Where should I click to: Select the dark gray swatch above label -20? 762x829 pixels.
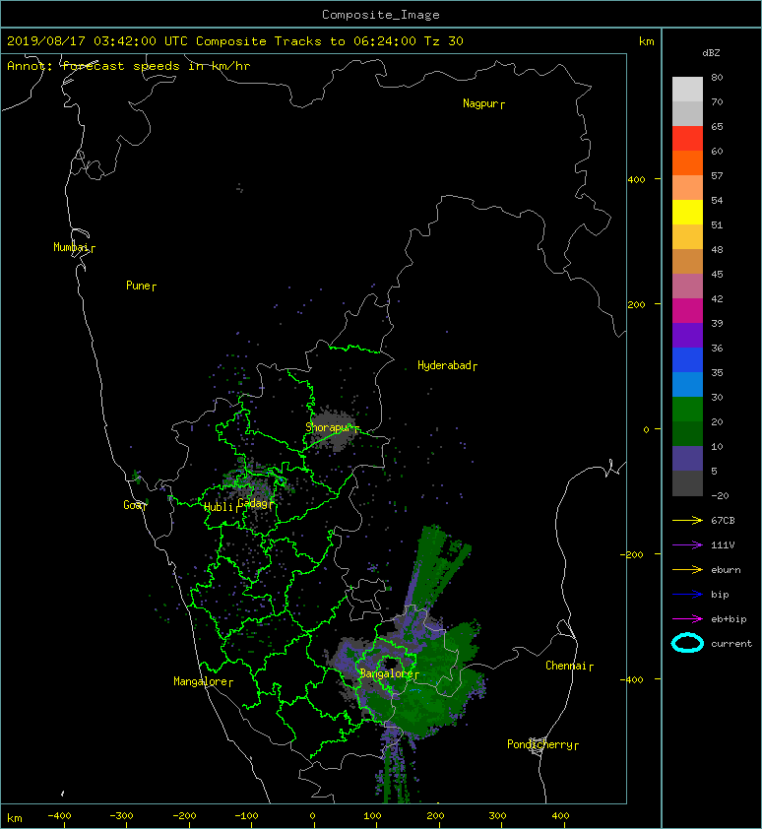tap(687, 483)
